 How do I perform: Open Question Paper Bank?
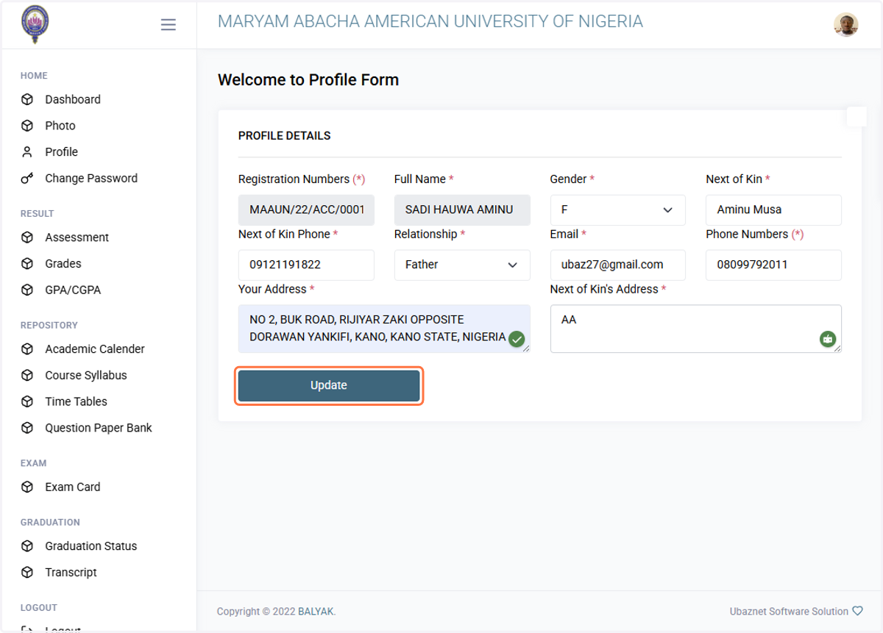click(x=99, y=428)
